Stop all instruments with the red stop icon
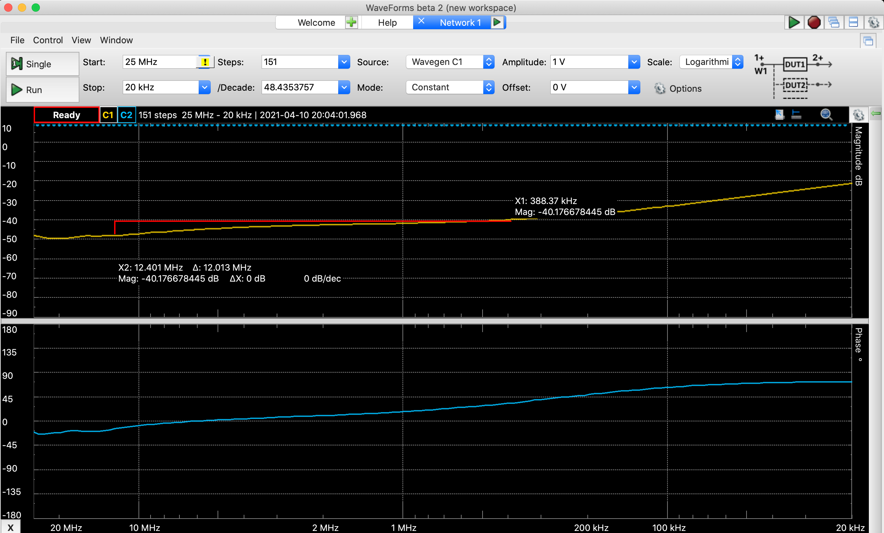The width and height of the screenshot is (884, 533). (x=814, y=23)
